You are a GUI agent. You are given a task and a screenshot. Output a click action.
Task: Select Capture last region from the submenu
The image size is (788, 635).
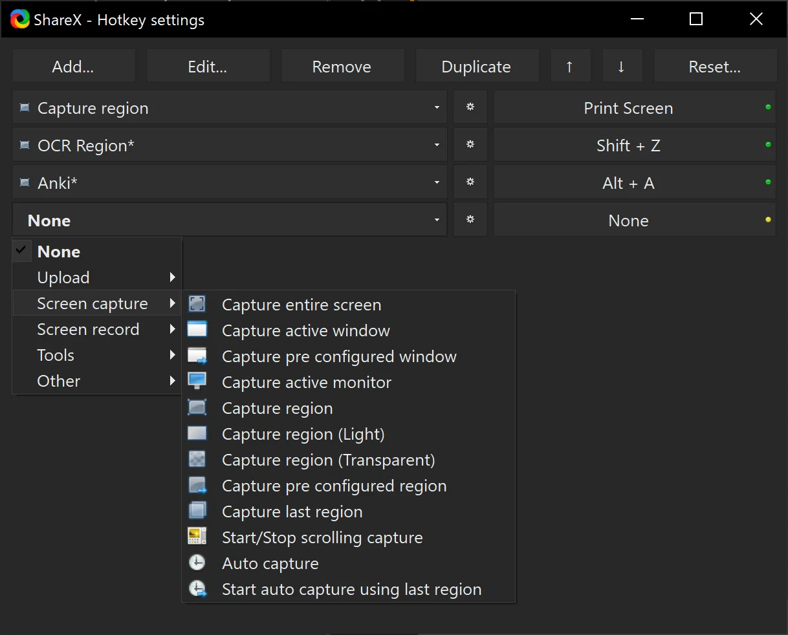pyautogui.click(x=292, y=511)
